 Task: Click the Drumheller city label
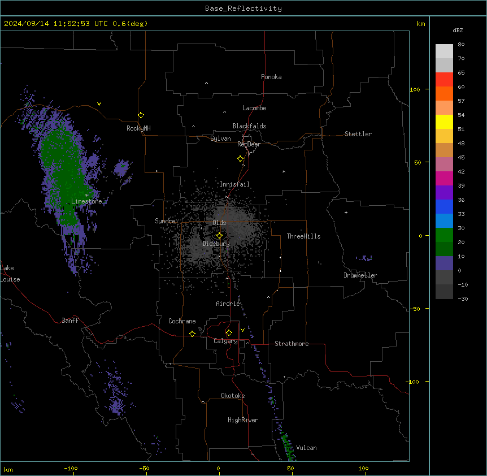pyautogui.click(x=360, y=275)
